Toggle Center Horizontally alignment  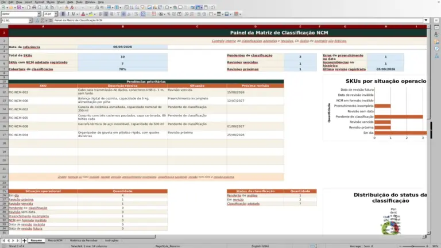click(x=106, y=14)
